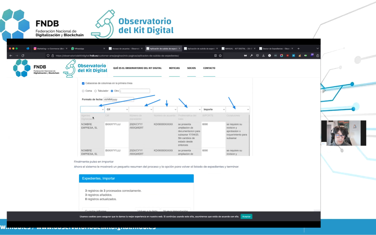This screenshot has height=235, width=376.
Task: Open the dropdown above Conslusiones column
Action: click(x=238, y=109)
